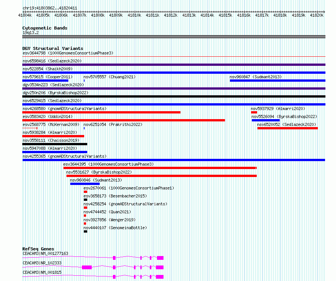Click the esv3644395 1000Genomes red bar
This screenshot has width=336, height=281.
click(x=160, y=168)
